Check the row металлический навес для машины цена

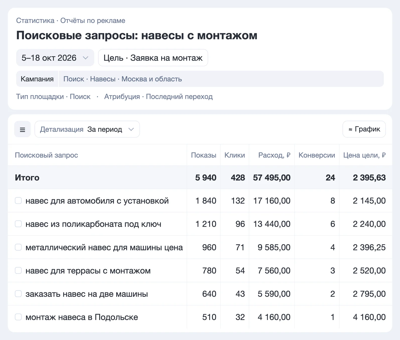[x=18, y=247]
